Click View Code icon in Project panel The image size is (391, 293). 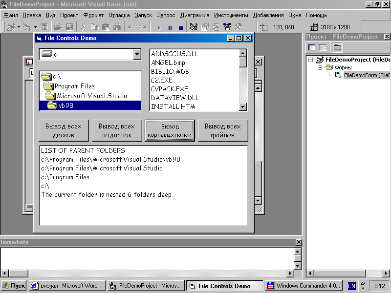click(312, 47)
